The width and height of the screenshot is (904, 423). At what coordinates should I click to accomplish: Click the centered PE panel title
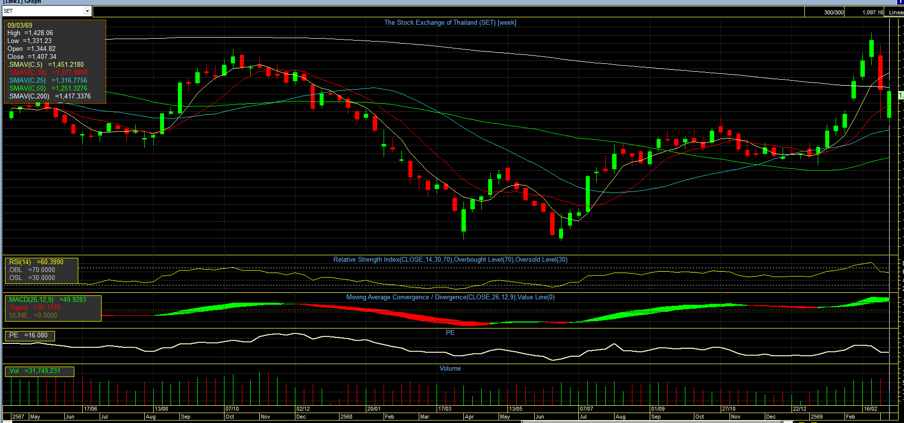pos(450,333)
